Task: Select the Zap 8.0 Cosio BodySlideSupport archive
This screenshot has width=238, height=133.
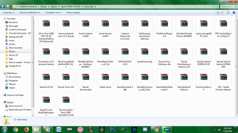Action: point(46,104)
